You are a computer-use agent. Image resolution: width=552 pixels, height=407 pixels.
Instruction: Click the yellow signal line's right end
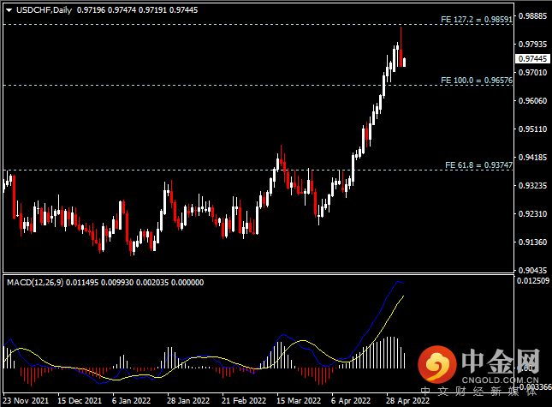[403, 296]
